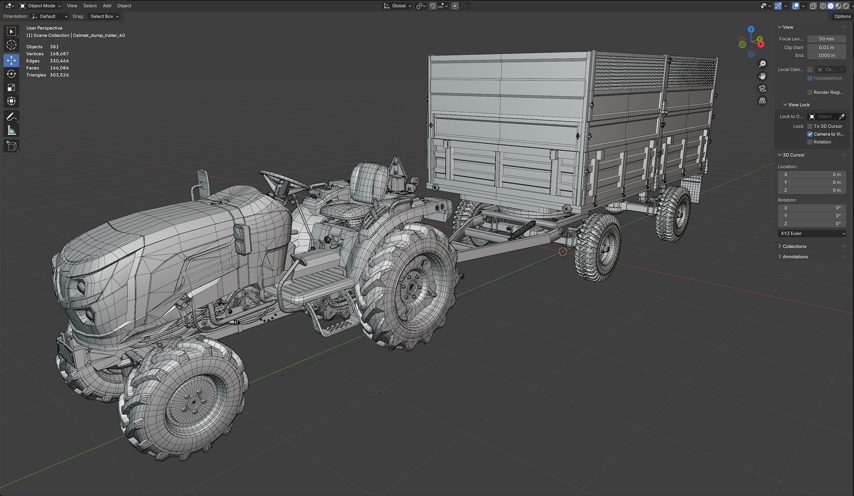Collapse the View Lock subpanel
Screen dimensions: 854x496
click(x=798, y=105)
